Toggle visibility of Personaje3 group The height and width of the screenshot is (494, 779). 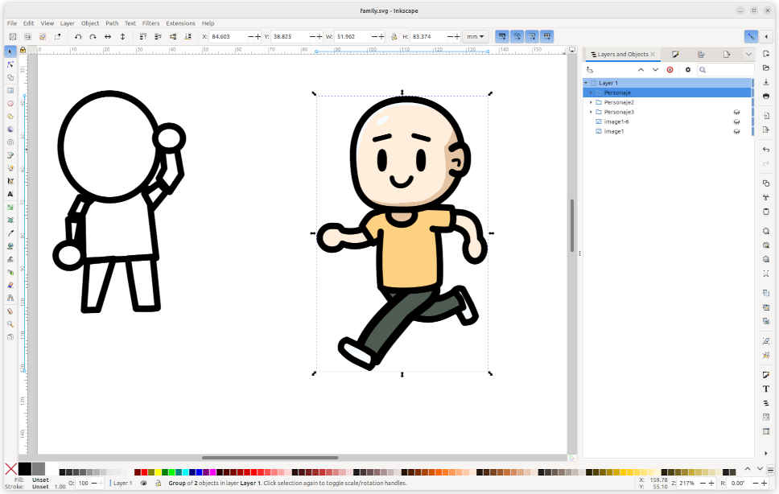[736, 112]
